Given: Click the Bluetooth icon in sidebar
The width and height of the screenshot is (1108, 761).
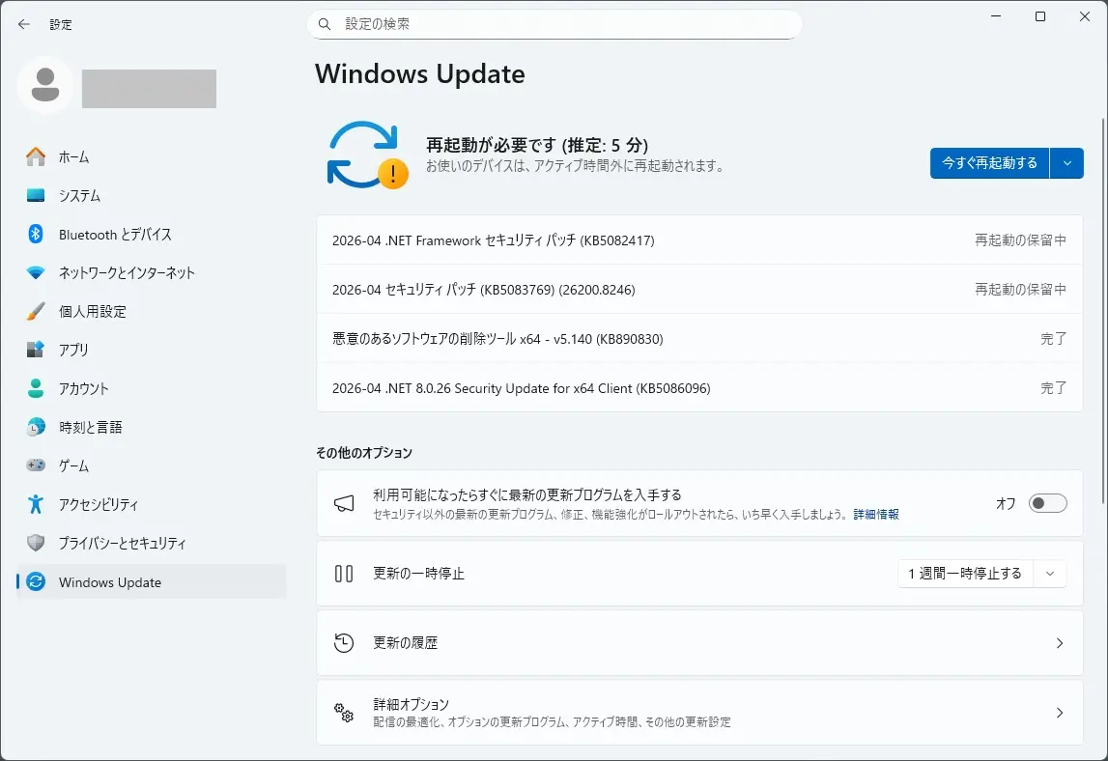Looking at the screenshot, I should (x=36, y=234).
